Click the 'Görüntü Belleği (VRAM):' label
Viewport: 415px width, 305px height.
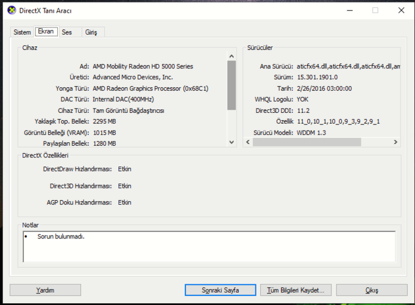tap(57, 132)
